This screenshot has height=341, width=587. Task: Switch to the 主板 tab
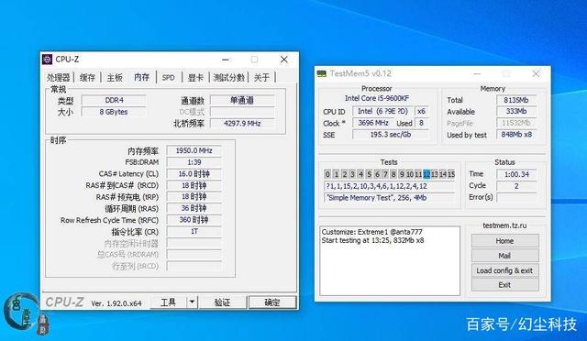pos(115,78)
